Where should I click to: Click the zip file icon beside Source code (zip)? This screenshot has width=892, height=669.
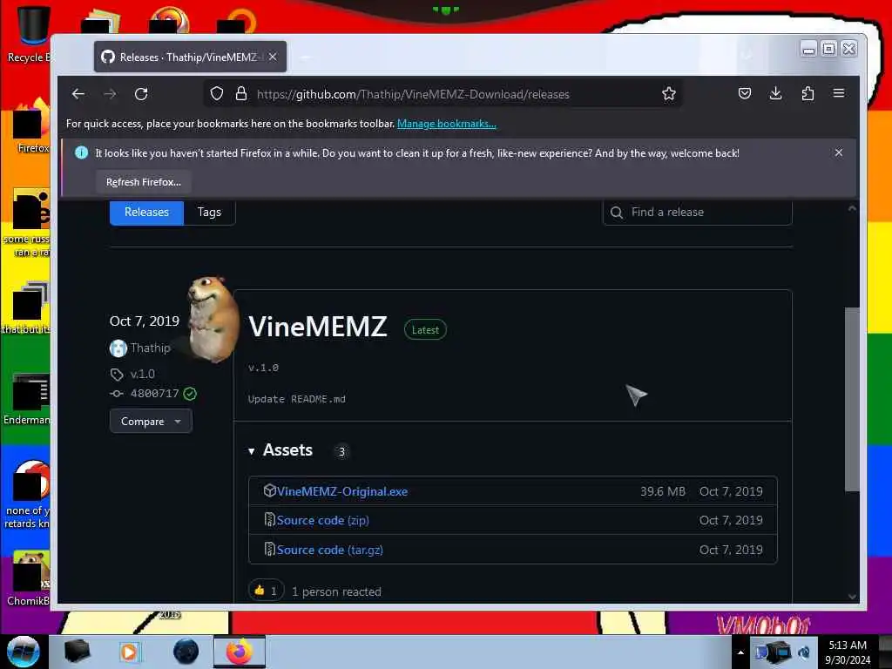click(x=270, y=519)
